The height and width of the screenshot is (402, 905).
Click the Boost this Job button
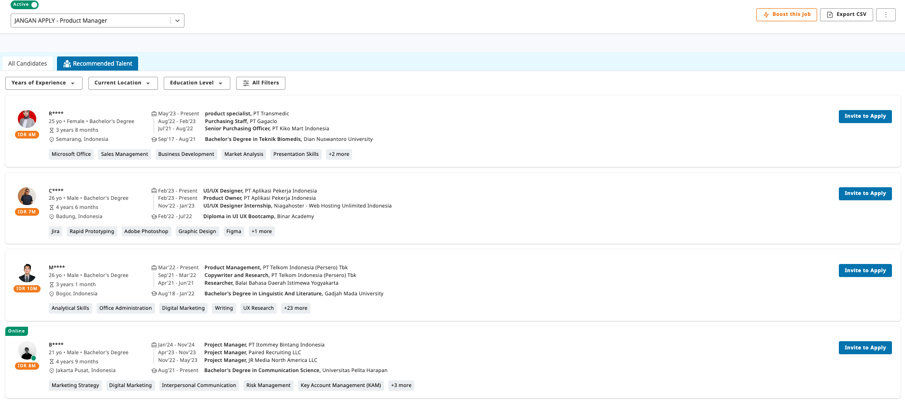tap(787, 14)
